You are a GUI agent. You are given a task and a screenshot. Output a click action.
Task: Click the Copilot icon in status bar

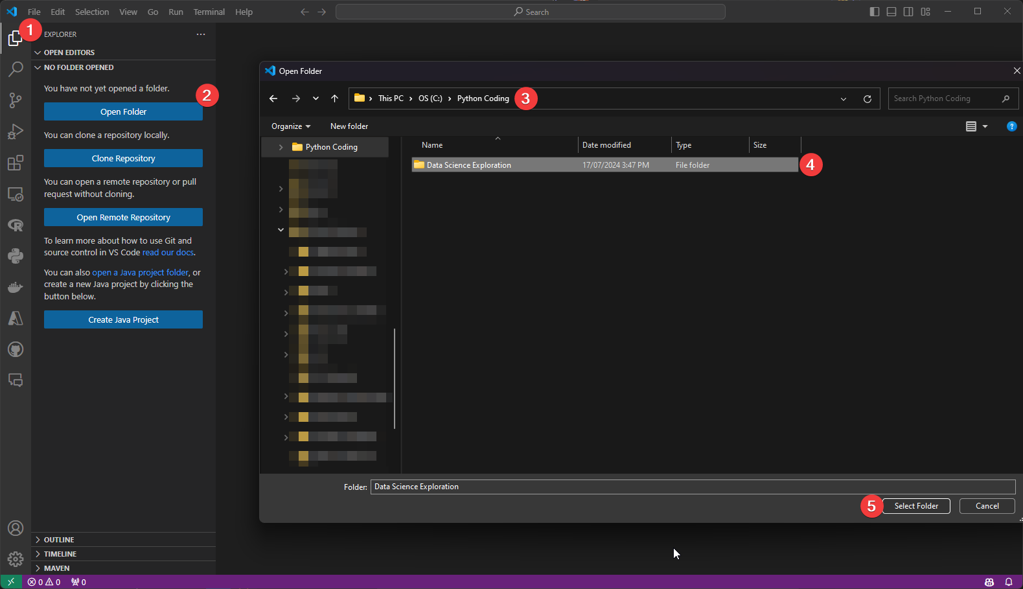[x=989, y=582]
